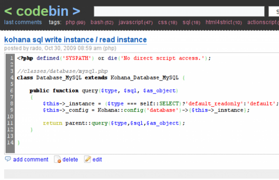Screen dimensions: 279x180
Task: Click the codebin logo
Action: click(42, 11)
